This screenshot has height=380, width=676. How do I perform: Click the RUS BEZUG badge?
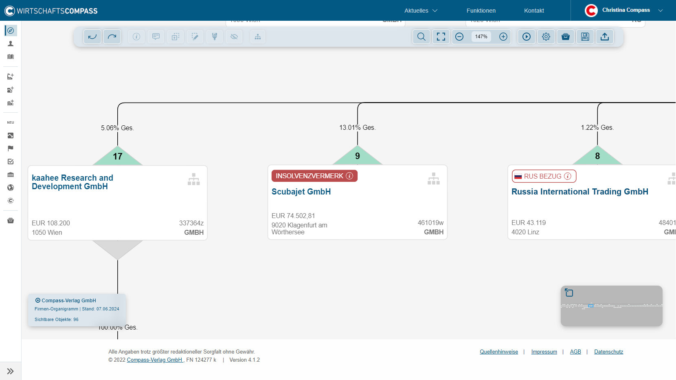click(x=544, y=176)
